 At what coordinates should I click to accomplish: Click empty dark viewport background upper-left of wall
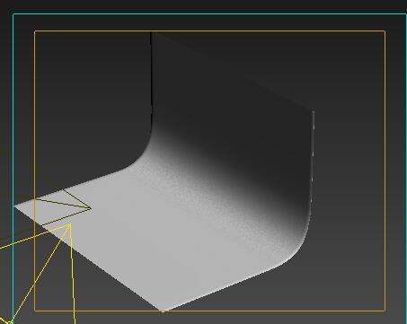90,90
